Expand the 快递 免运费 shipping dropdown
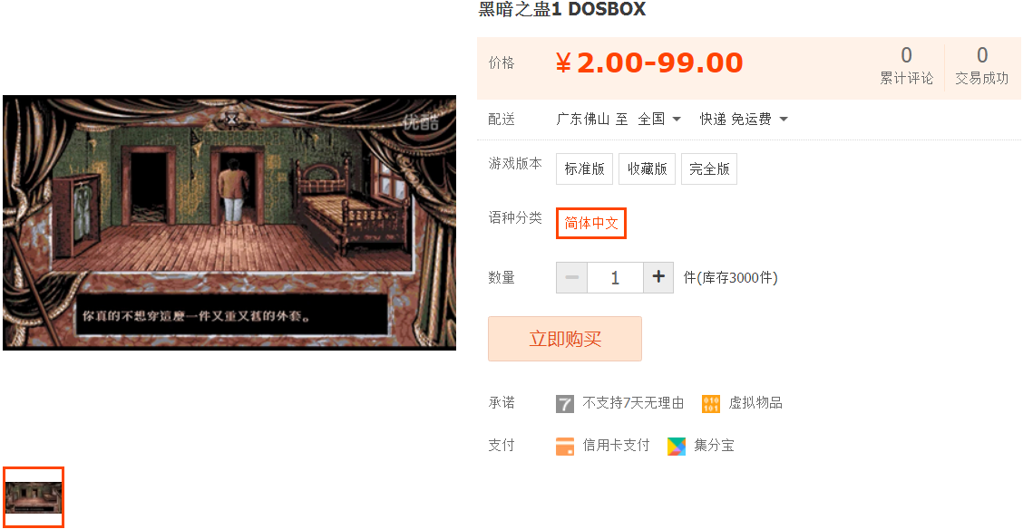 pyautogui.click(x=744, y=120)
